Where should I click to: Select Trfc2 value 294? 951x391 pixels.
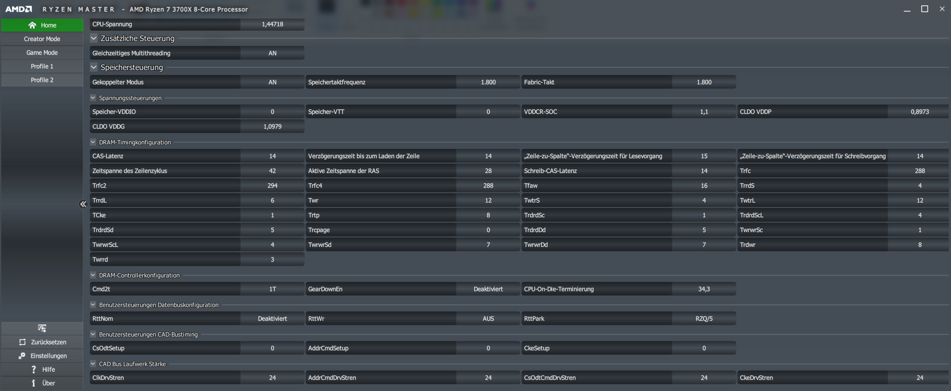pos(272,186)
